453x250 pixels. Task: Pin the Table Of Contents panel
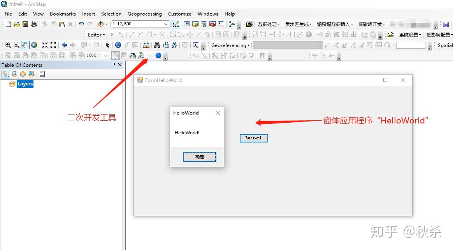113,65
